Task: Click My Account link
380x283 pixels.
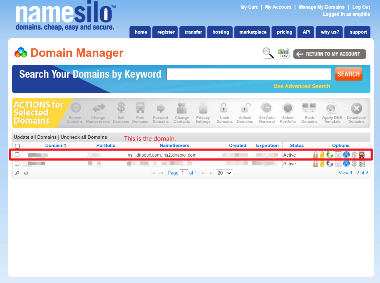Action: click(278, 7)
